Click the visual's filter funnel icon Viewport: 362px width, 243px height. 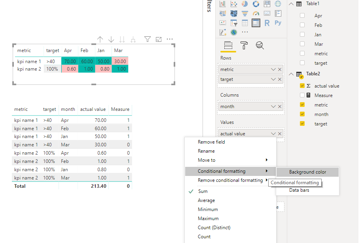pos(148,39)
